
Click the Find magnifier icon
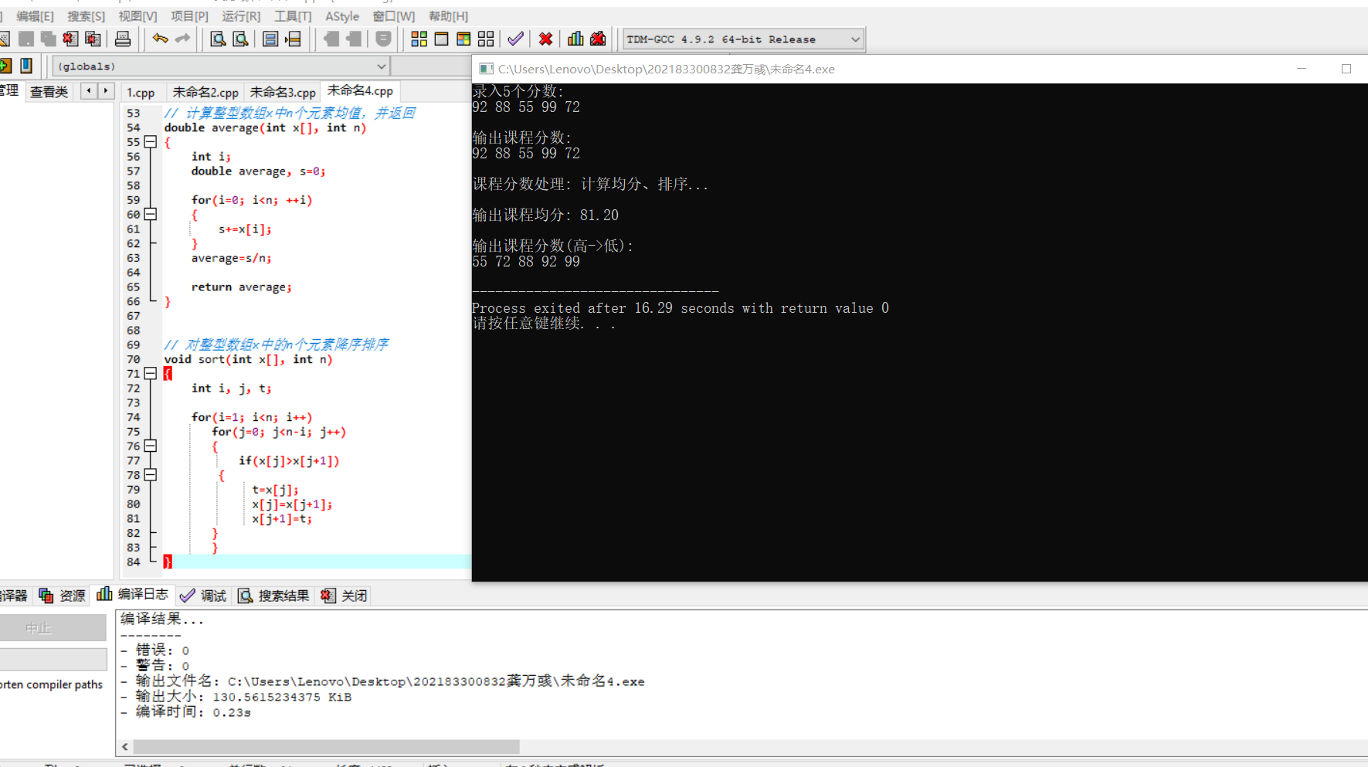[218, 39]
